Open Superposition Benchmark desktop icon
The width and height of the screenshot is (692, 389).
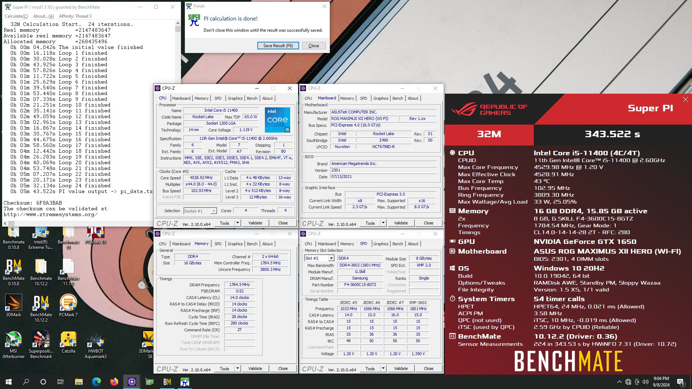pyautogui.click(x=41, y=345)
